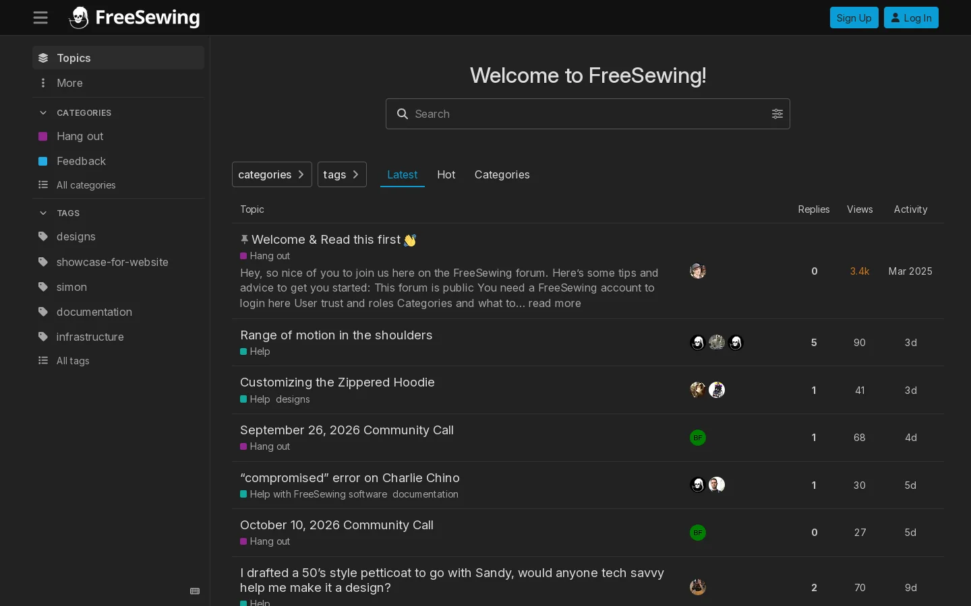Open 'October 10, 2026 Community Call' topic
This screenshot has width=971, height=606.
point(336,525)
